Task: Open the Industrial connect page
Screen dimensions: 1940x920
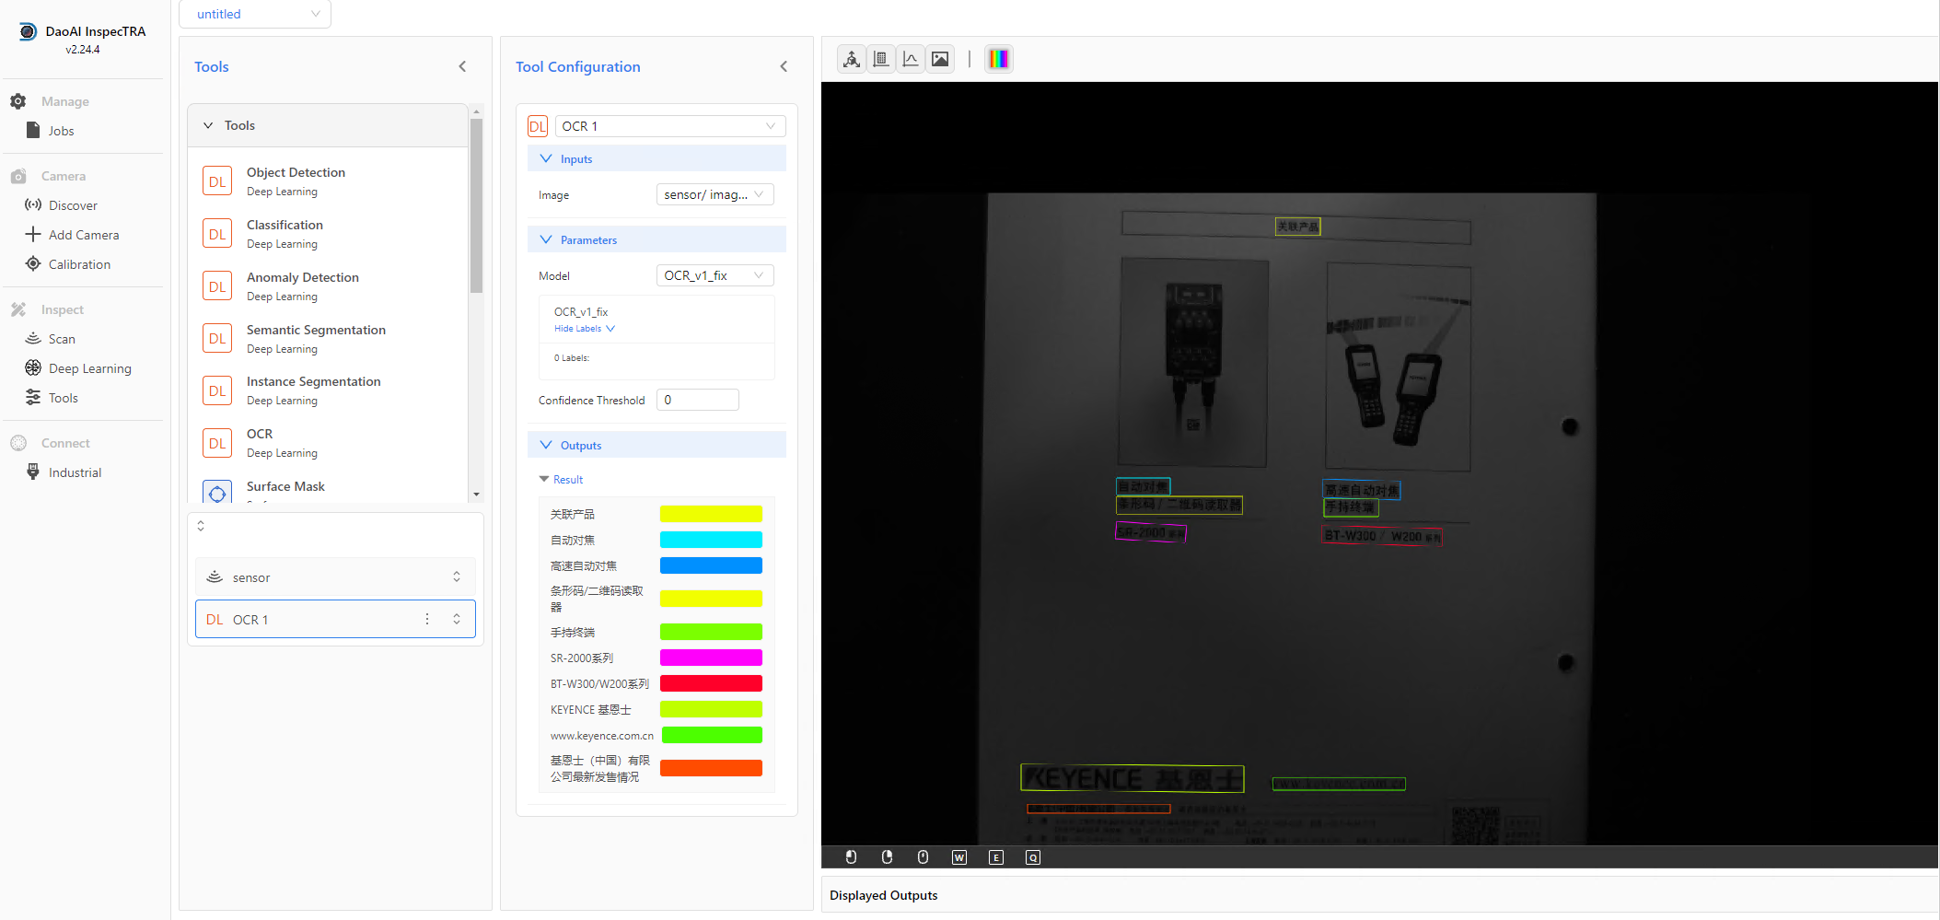Action: [75, 472]
